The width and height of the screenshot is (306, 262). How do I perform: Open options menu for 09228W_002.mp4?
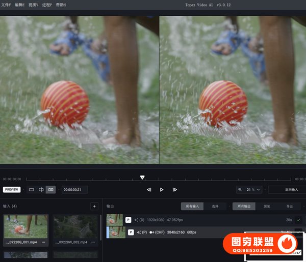(93, 242)
